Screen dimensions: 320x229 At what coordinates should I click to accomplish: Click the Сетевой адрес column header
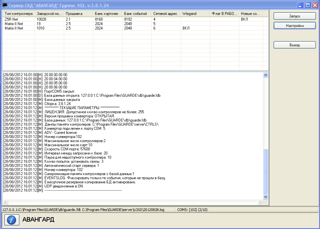pyautogui.click(x=166, y=14)
